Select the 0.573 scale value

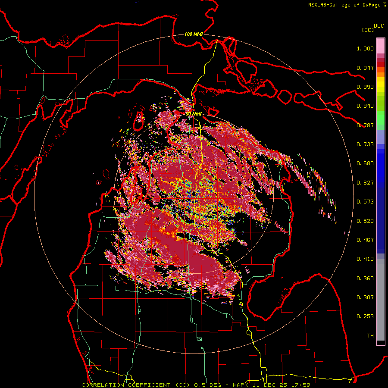(365, 202)
